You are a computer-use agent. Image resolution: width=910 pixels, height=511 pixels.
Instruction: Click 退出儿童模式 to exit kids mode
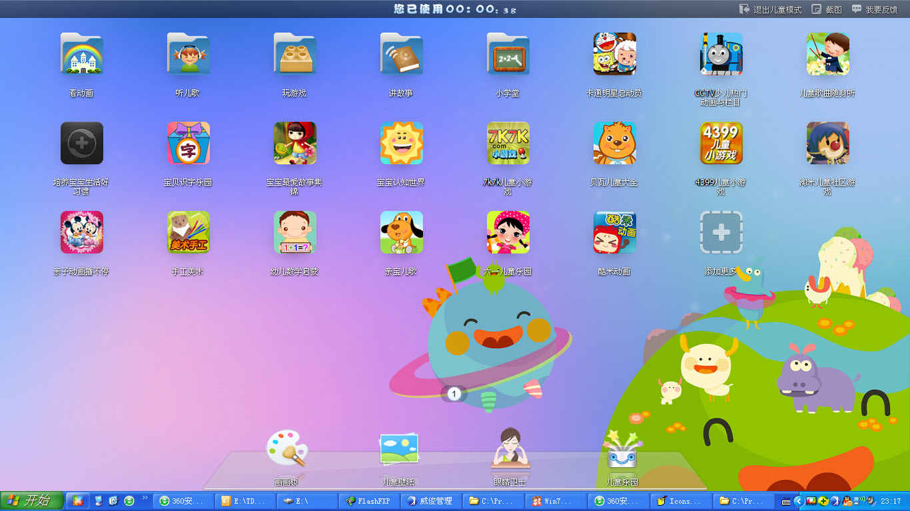(770, 9)
